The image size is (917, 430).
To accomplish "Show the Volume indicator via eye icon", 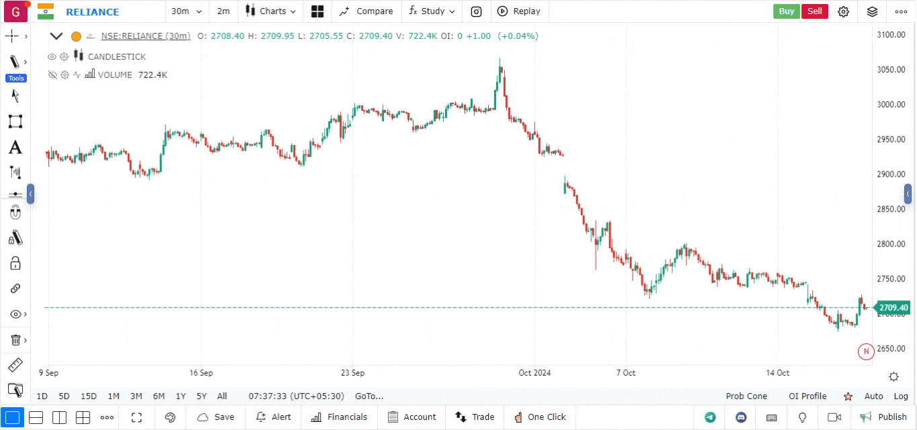I will 52,75.
